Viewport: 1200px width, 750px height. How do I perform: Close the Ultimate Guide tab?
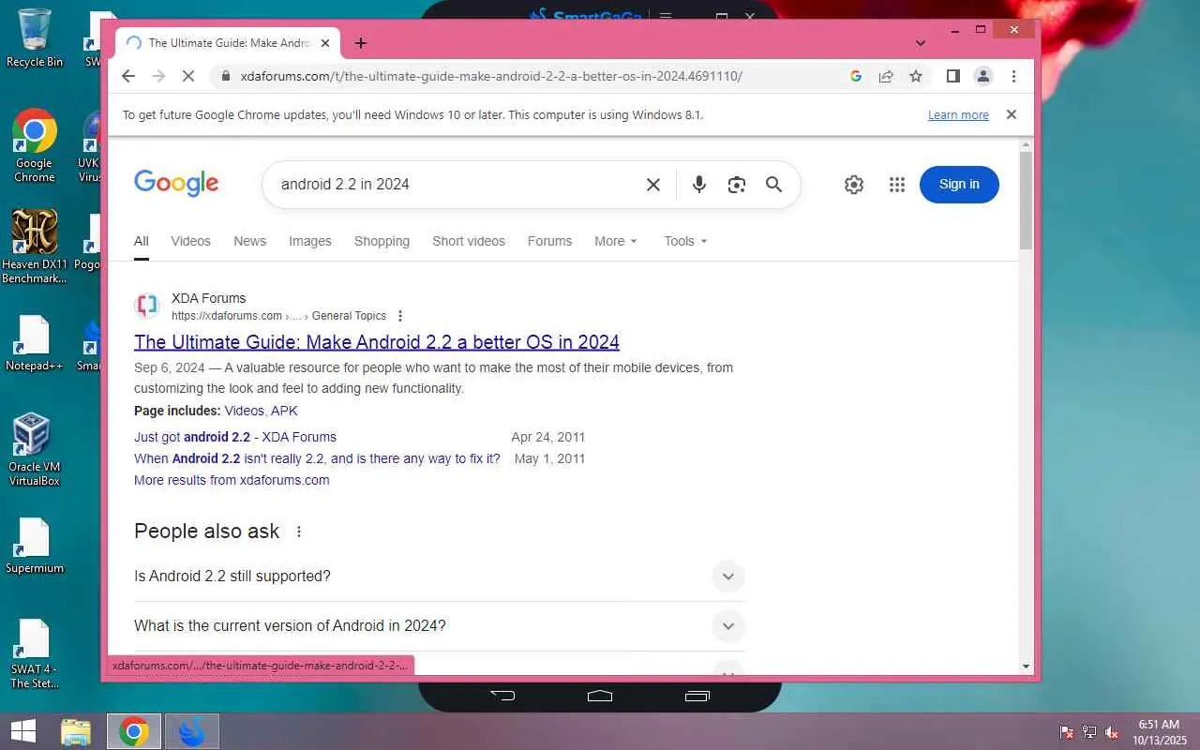pyautogui.click(x=325, y=43)
